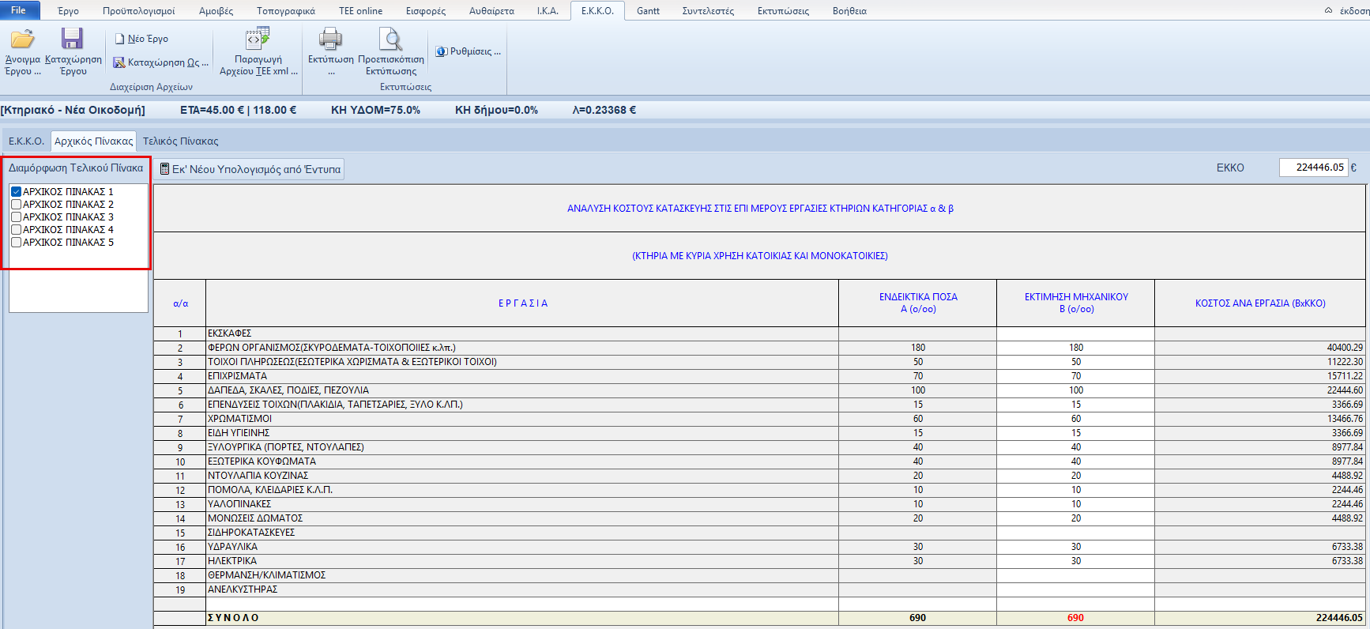
Task: Tick the ΑΡΧΙΚΟΣ ΠΙΝΑΚΑΣ 4 checkbox
Action: tap(16, 230)
